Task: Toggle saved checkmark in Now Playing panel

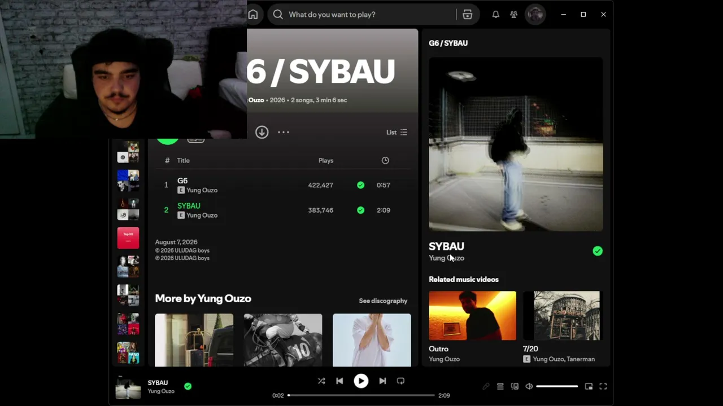Action: [598, 251]
